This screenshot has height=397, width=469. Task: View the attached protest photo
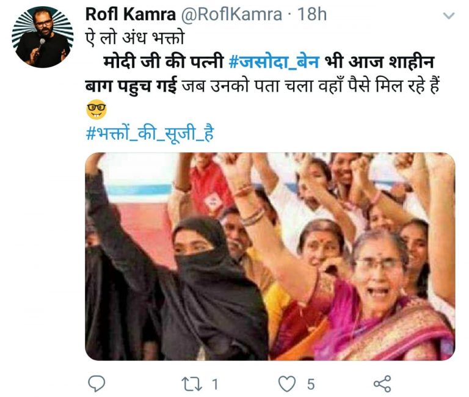270,257
